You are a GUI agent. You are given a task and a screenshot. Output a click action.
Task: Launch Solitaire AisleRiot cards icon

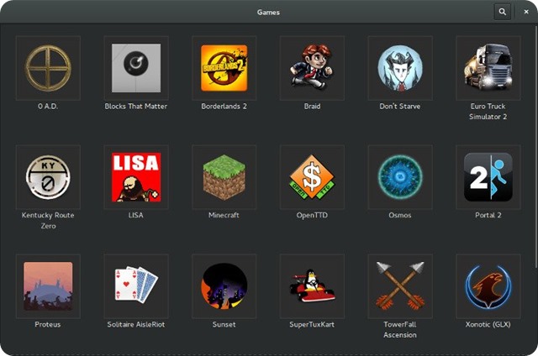coord(136,286)
